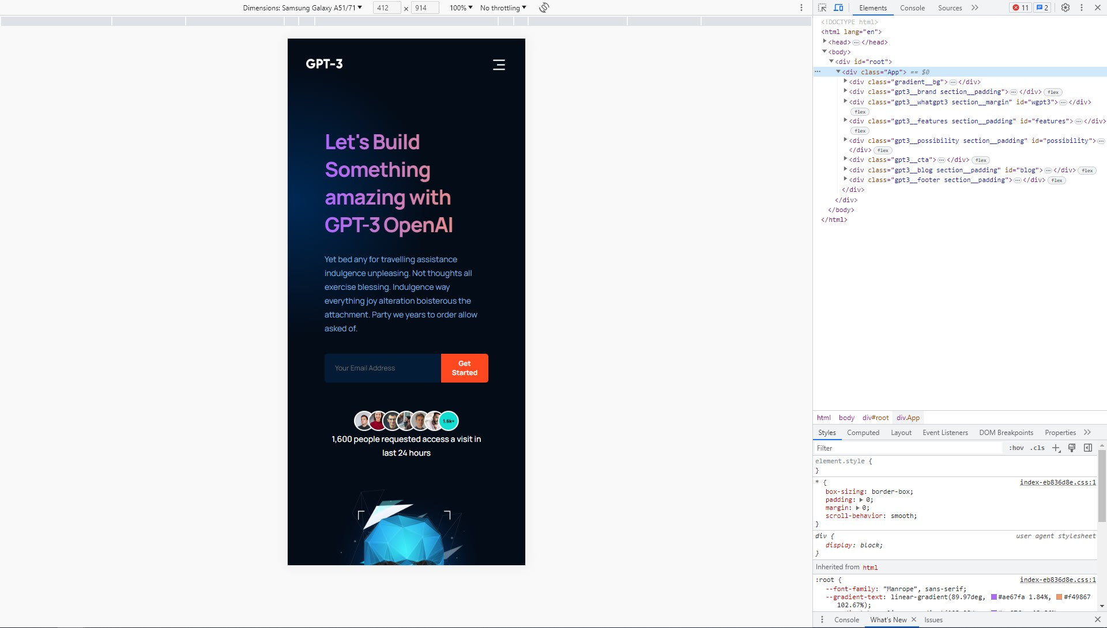This screenshot has width=1107, height=628.
Task: Toggle rendering emulations paintbrush icon
Action: tap(1072, 448)
